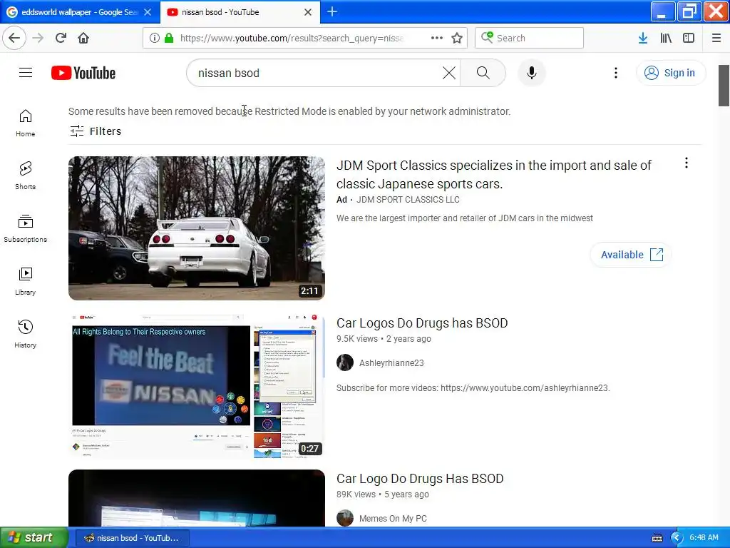Switch to eddsworld wallpaper Google Search tab
The width and height of the screenshot is (730, 548).
point(80,12)
